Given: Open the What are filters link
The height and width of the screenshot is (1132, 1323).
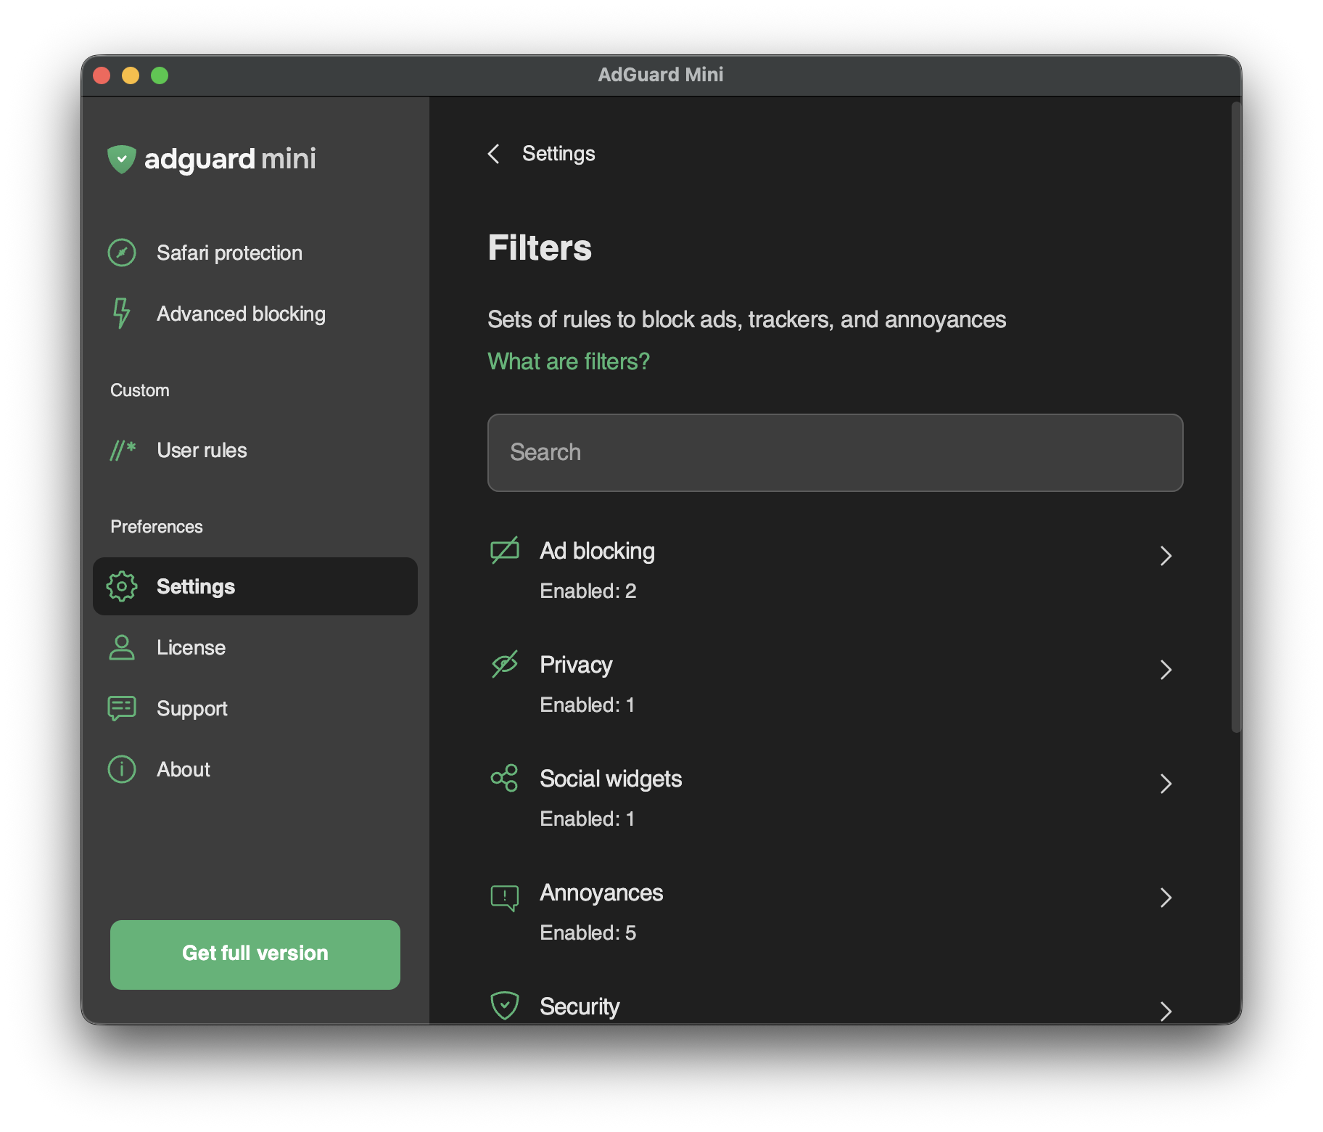Looking at the screenshot, I should click(x=568, y=361).
